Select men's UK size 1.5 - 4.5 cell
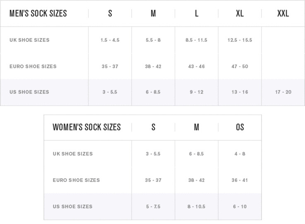This screenshot has height=224, width=305. (x=110, y=40)
